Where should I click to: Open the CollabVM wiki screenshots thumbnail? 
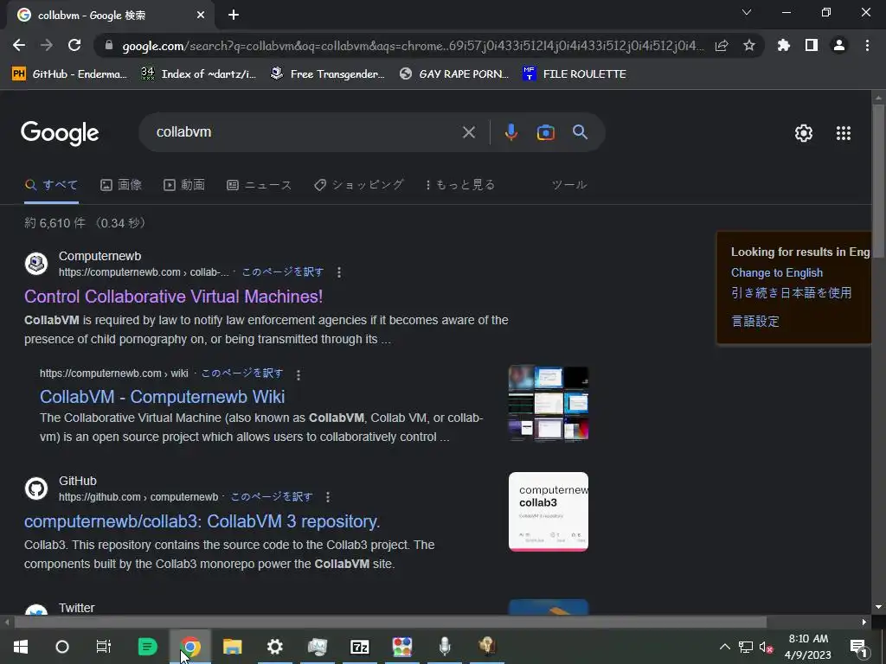(x=548, y=404)
